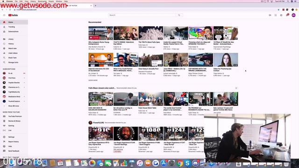299x168 pixels.
Task: Open Discord from the Dock
Action: (x=195, y=163)
